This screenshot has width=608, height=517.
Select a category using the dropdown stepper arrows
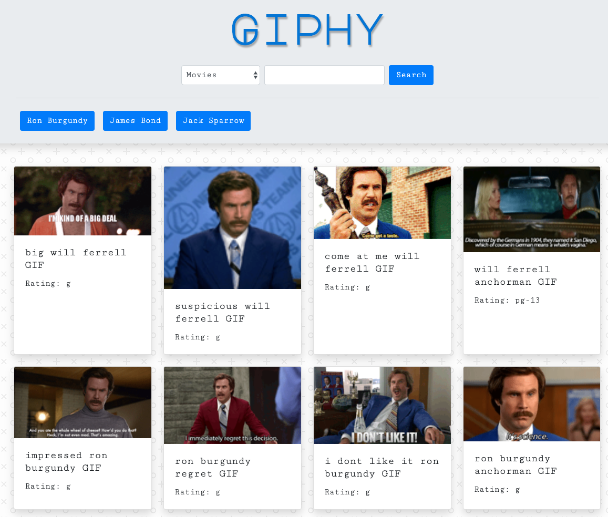254,75
